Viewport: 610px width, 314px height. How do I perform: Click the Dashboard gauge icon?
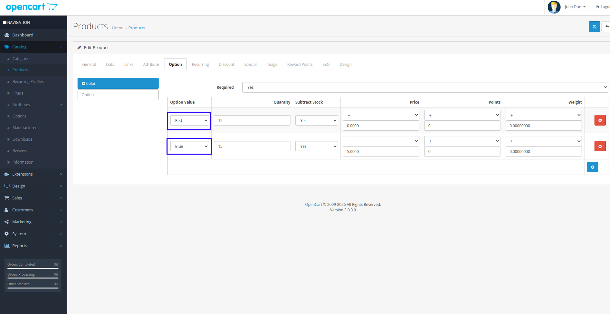[x=7, y=35]
